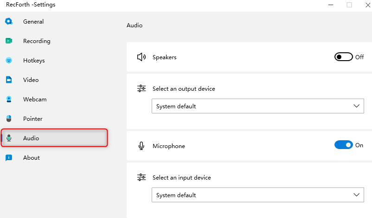Go to the Hotkeys settings tab
Screen dimensions: 372x218
(x=34, y=61)
